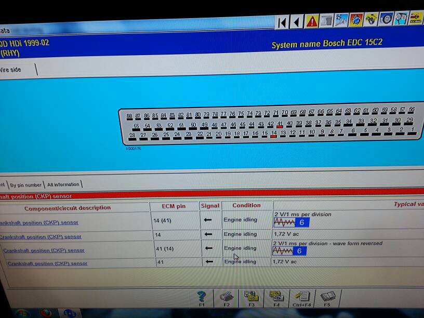Viewport: 424px width, 318px height.
Task: Select the Wire side tab
Action: [x=11, y=69]
